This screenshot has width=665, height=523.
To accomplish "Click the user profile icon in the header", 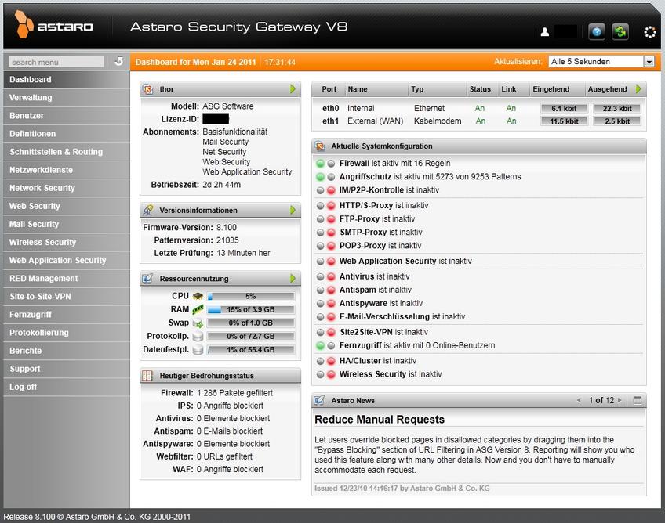I will click(545, 32).
